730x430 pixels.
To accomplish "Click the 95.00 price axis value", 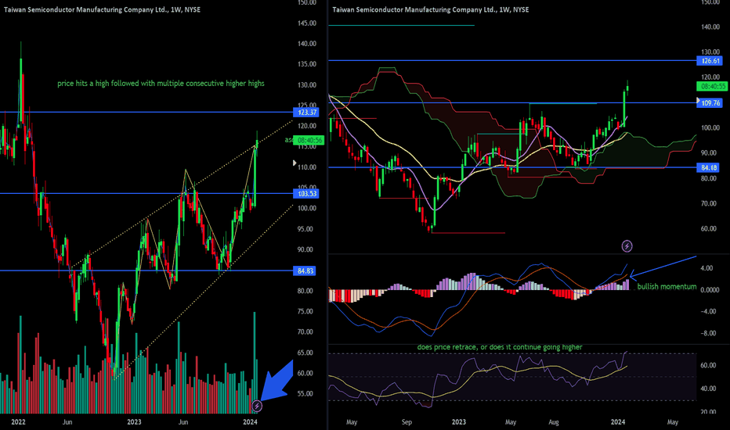I will (x=305, y=229).
